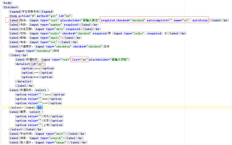The image size is (232, 145).
Task: Click the 排球 checkbox text
Action: [x=56, y=51]
